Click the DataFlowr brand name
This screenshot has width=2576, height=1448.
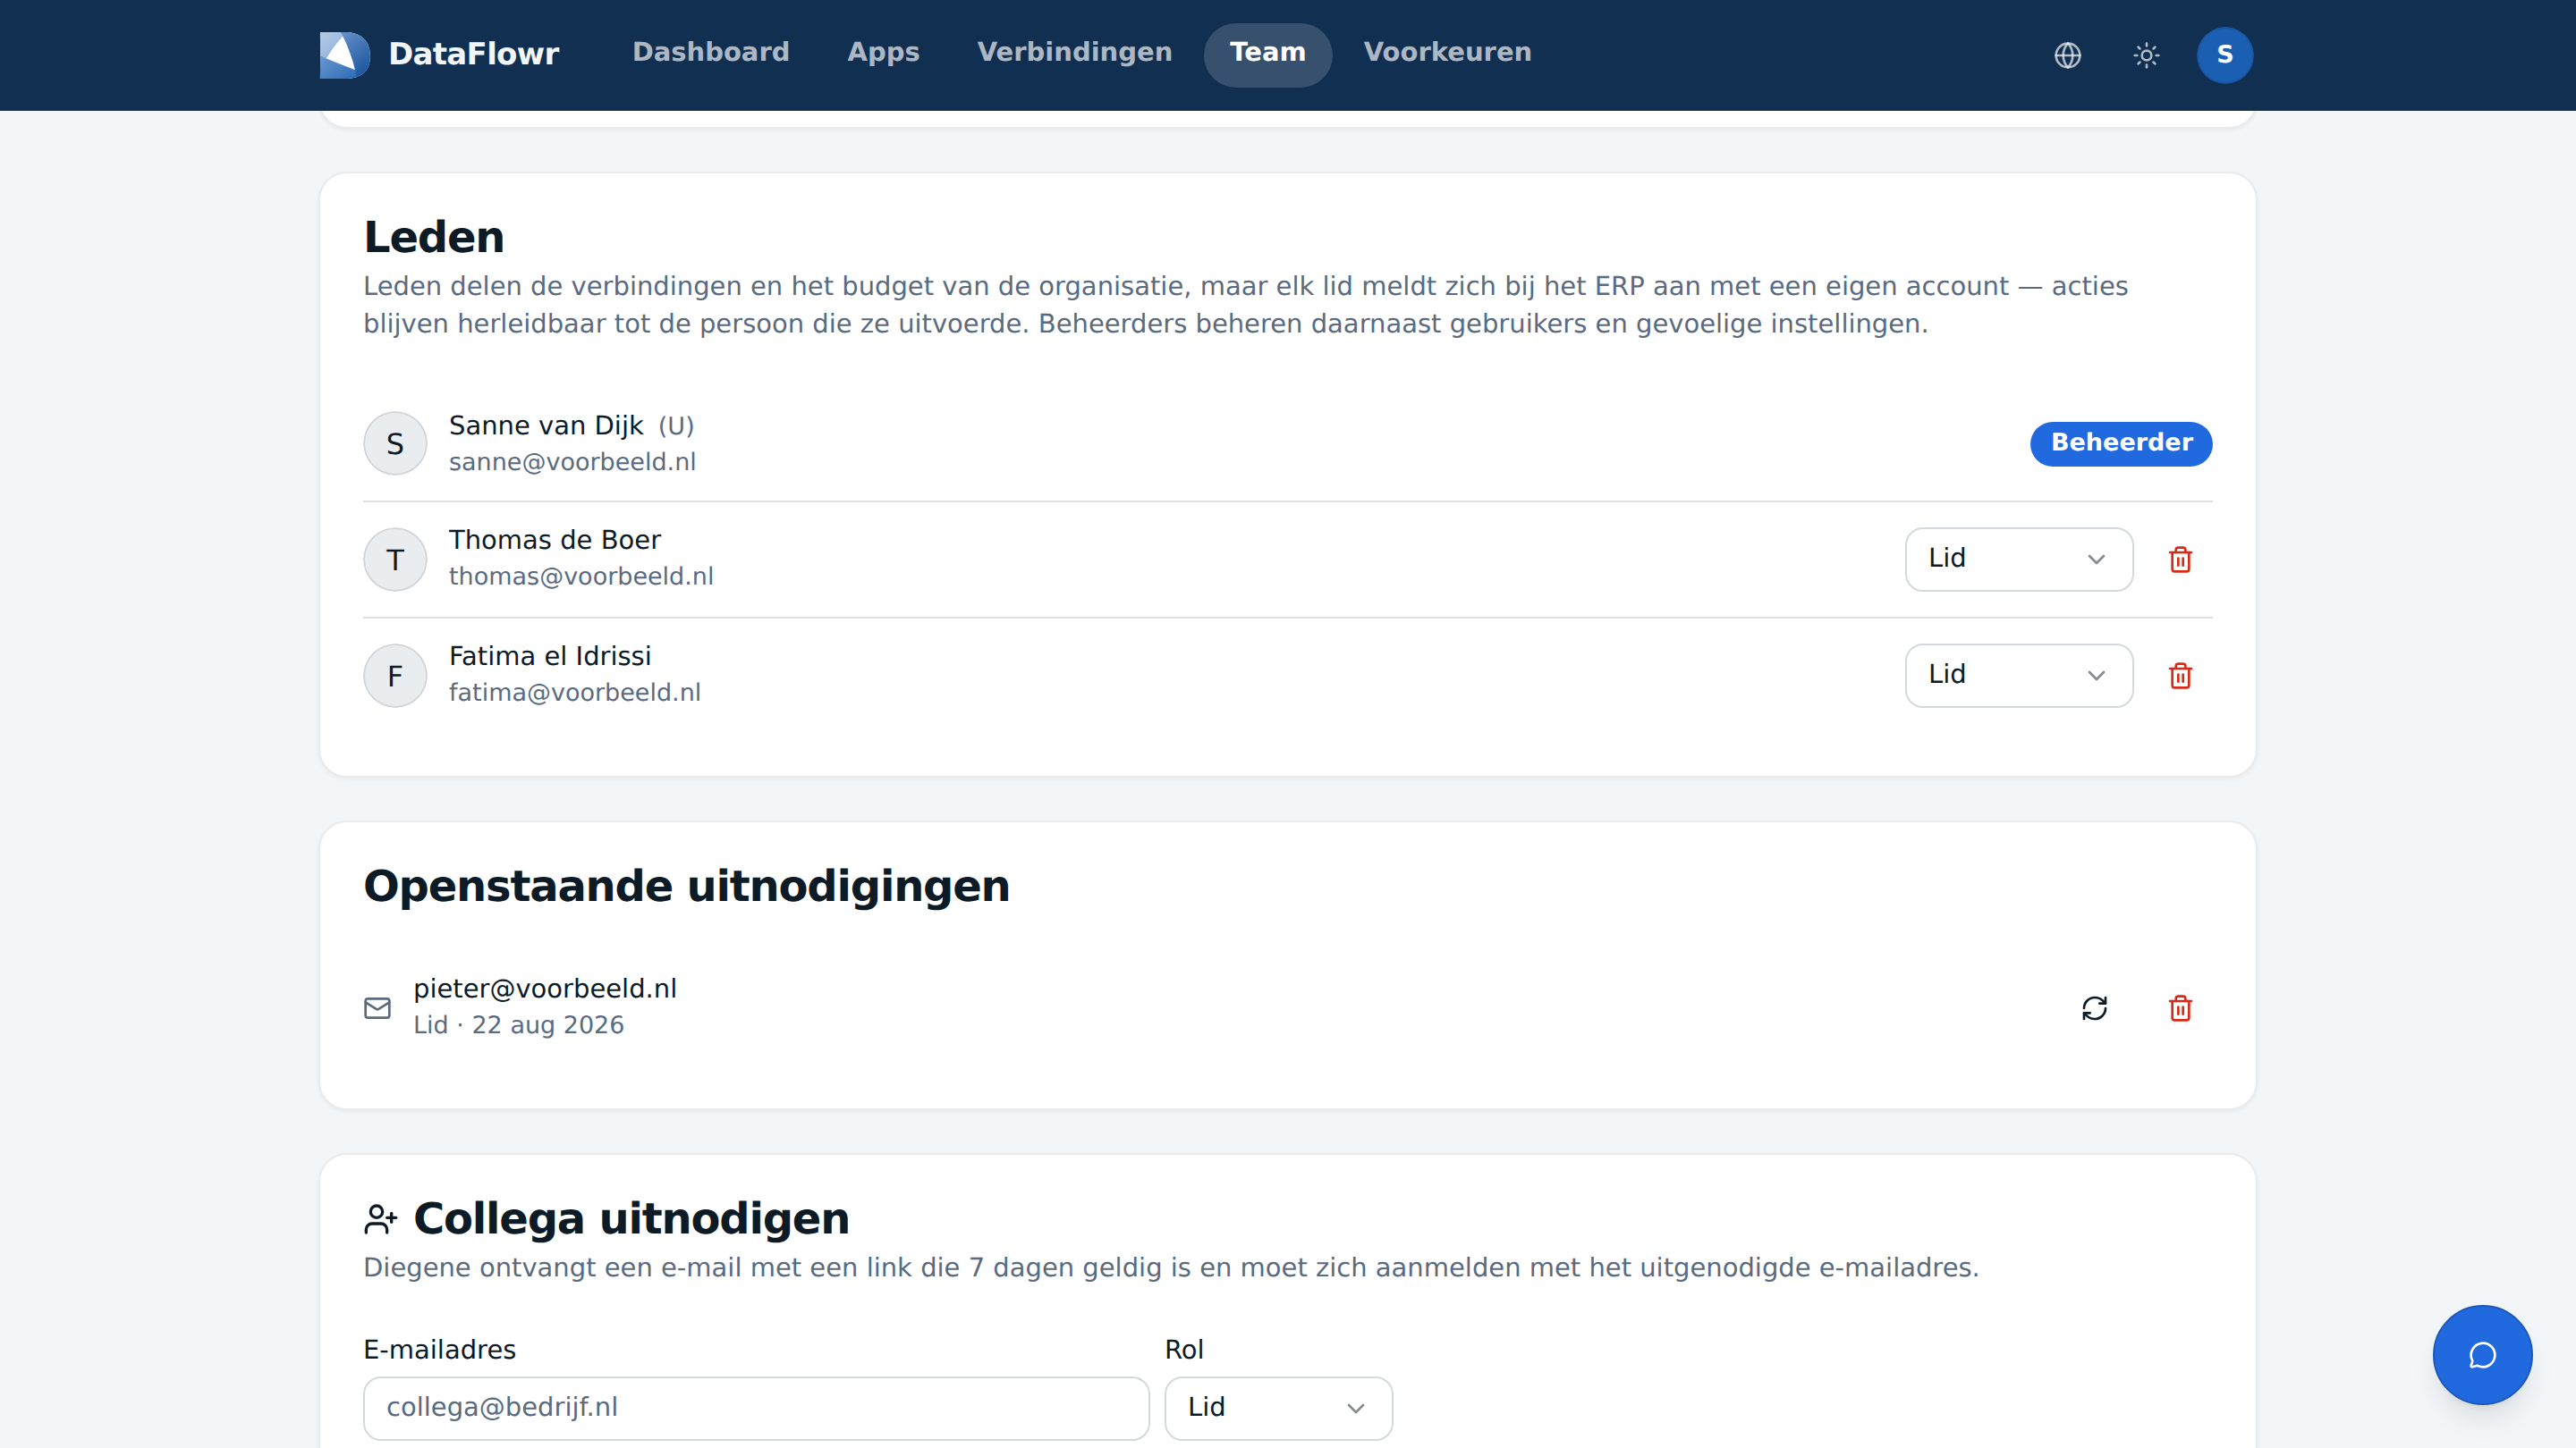(x=473, y=54)
